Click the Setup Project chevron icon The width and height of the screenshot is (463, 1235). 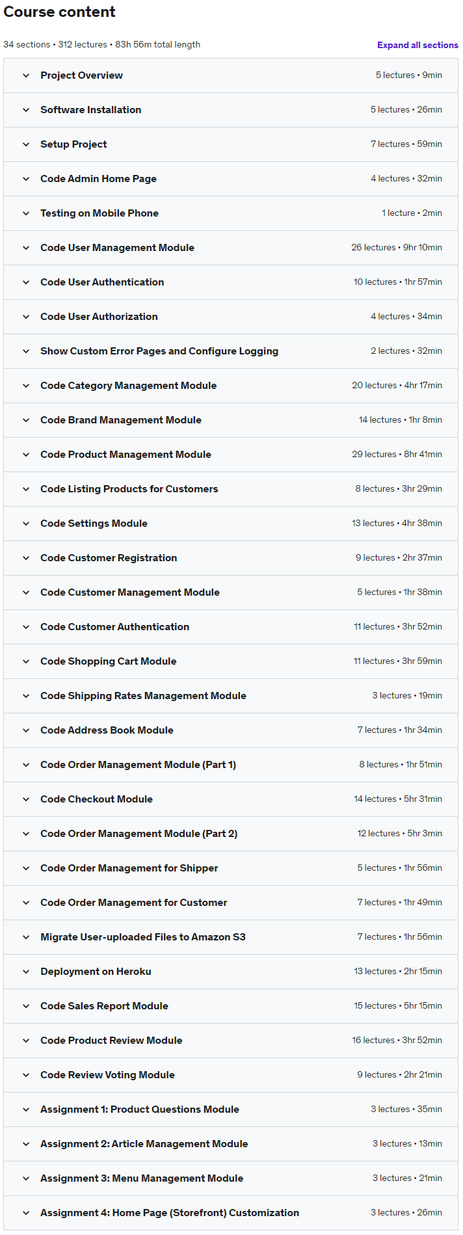point(26,144)
